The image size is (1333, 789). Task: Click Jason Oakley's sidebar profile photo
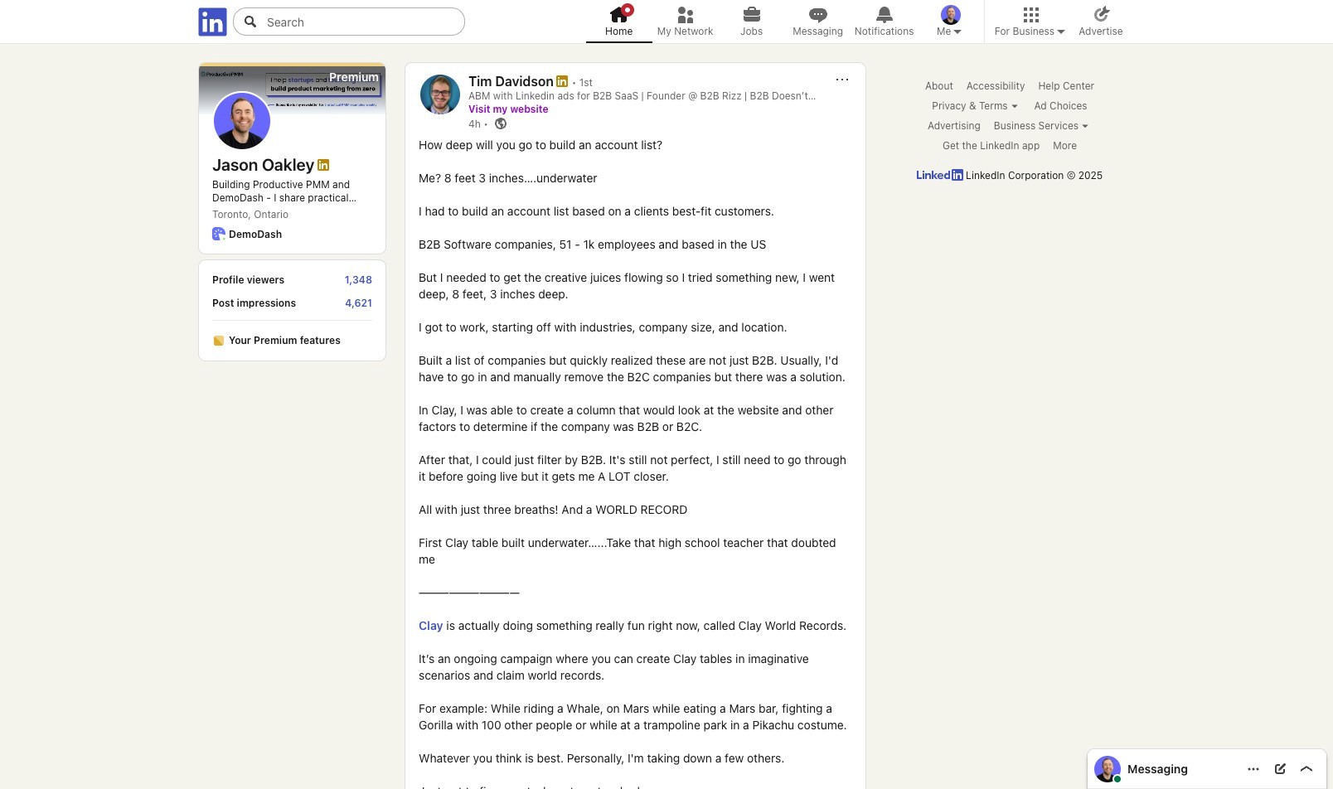(242, 121)
